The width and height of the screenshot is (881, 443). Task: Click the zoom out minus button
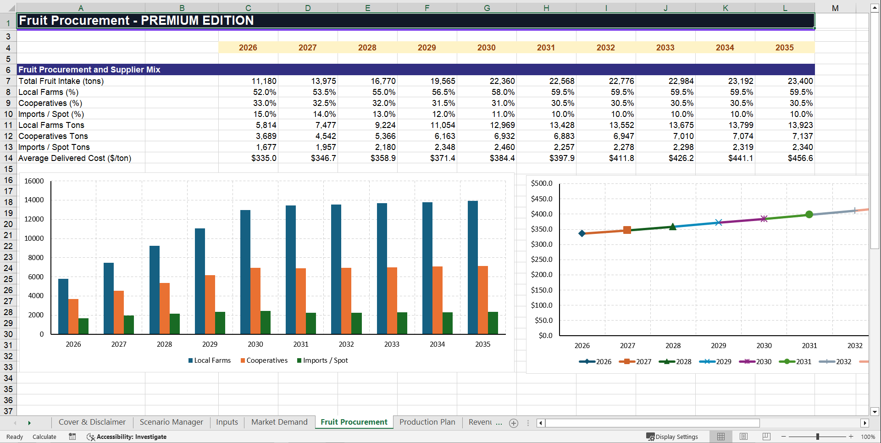point(784,437)
